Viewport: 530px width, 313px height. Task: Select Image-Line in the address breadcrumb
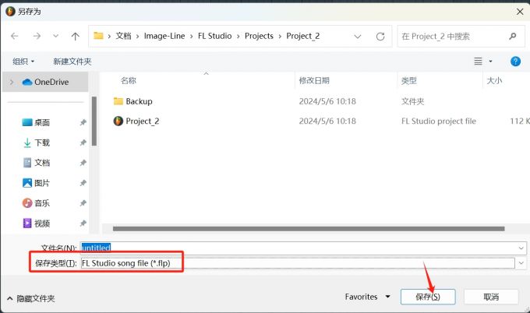tap(164, 36)
